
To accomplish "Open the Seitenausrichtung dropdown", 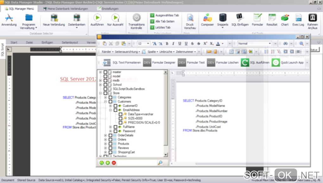I will tap(127, 52).
